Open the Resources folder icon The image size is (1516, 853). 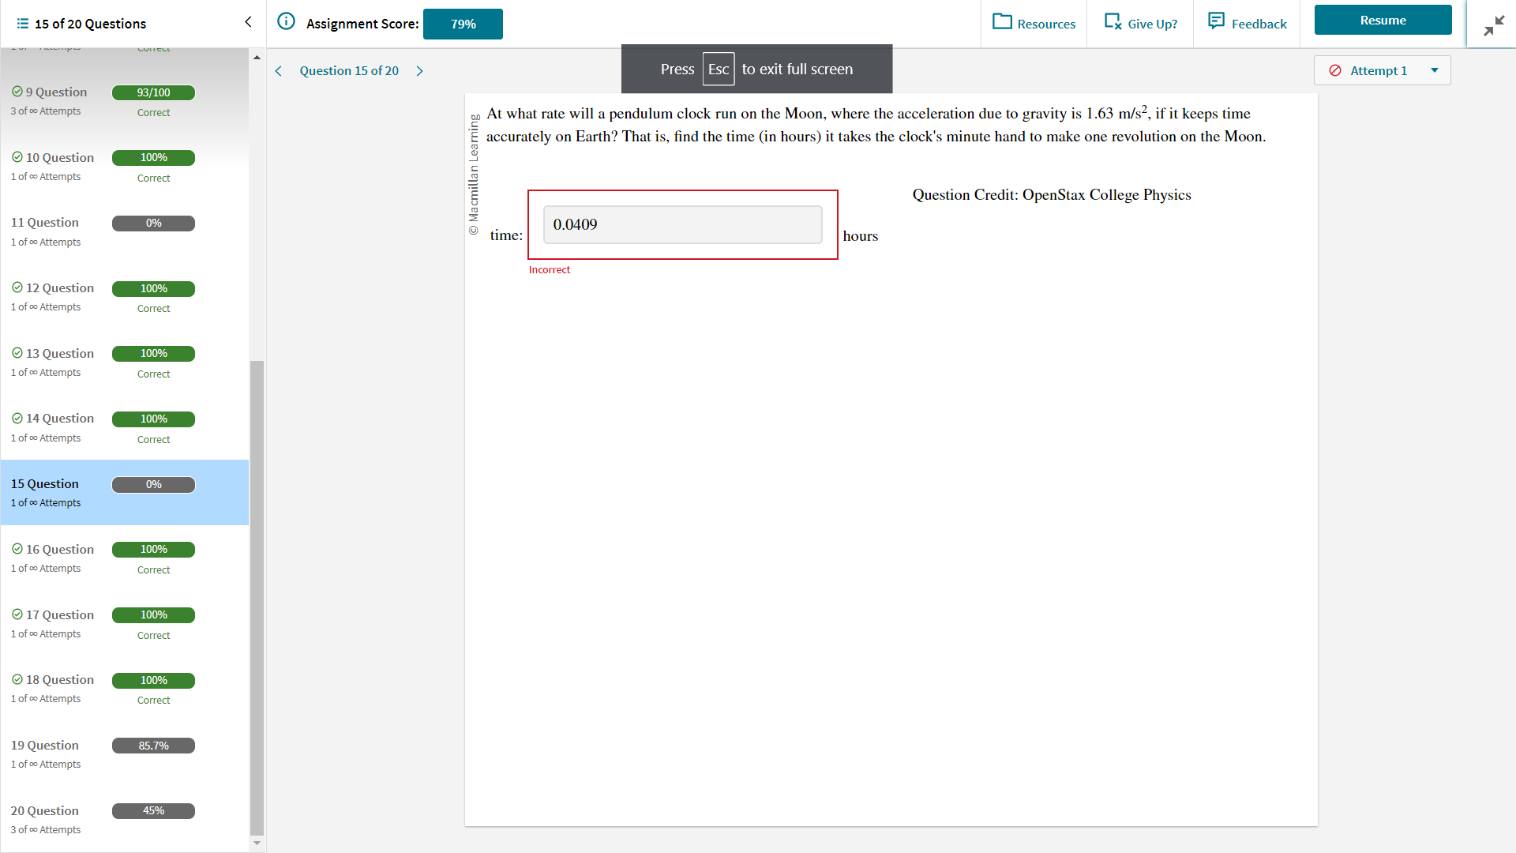pos(1002,22)
